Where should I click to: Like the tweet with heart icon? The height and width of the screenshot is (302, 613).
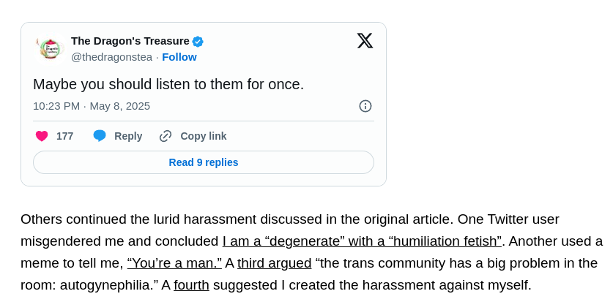42,136
